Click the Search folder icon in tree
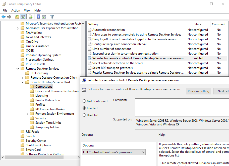 tap(22, 136)
